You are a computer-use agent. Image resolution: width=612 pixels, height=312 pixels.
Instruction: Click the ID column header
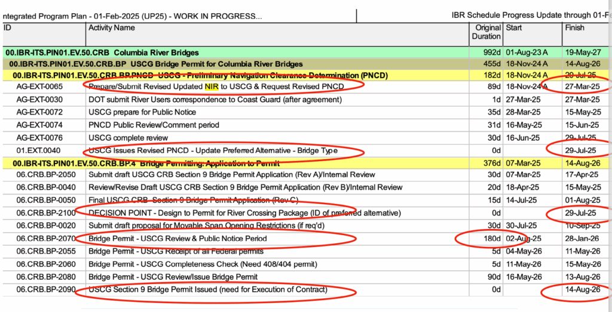(x=7, y=28)
